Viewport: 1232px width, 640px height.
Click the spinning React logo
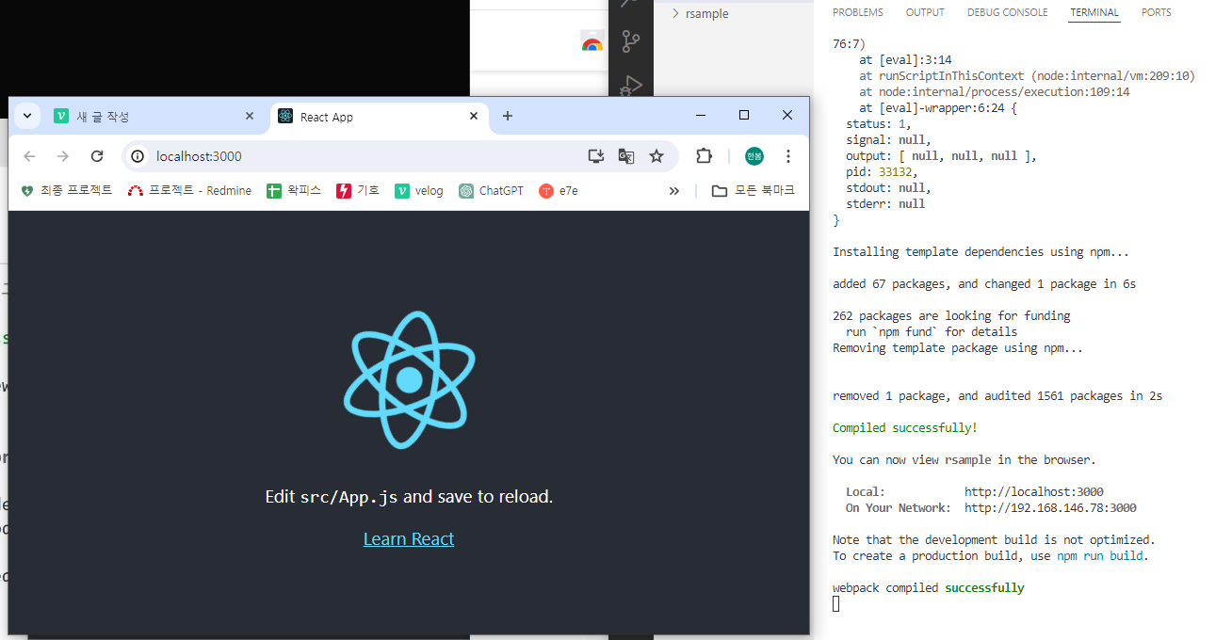pyautogui.click(x=409, y=379)
